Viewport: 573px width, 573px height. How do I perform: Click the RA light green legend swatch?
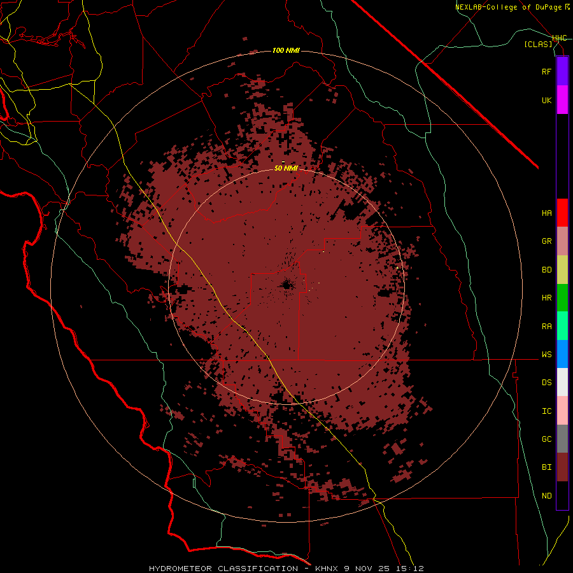(562, 326)
